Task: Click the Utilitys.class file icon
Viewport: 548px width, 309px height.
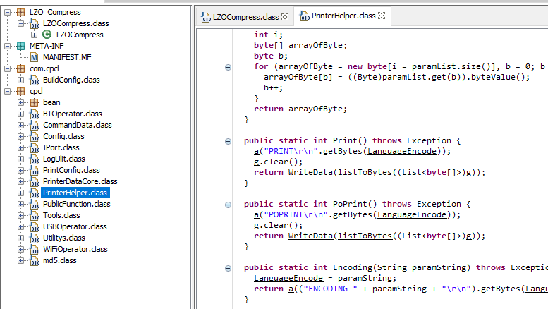Action: (x=35, y=238)
